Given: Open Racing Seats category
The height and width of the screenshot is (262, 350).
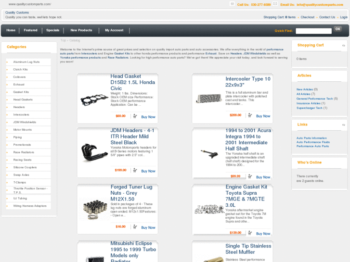Looking at the screenshot, I should 22,160.
